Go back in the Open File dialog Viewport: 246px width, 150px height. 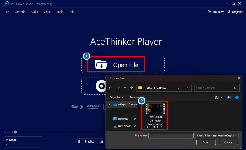coord(110,88)
